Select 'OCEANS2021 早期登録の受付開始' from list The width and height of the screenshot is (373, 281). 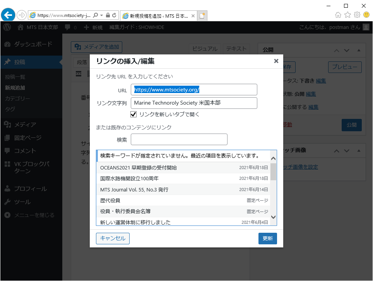(x=138, y=168)
